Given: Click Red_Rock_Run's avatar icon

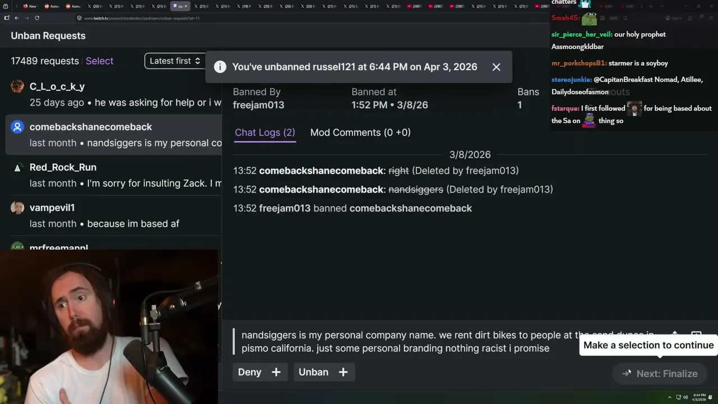Looking at the screenshot, I should pyautogui.click(x=17, y=167).
